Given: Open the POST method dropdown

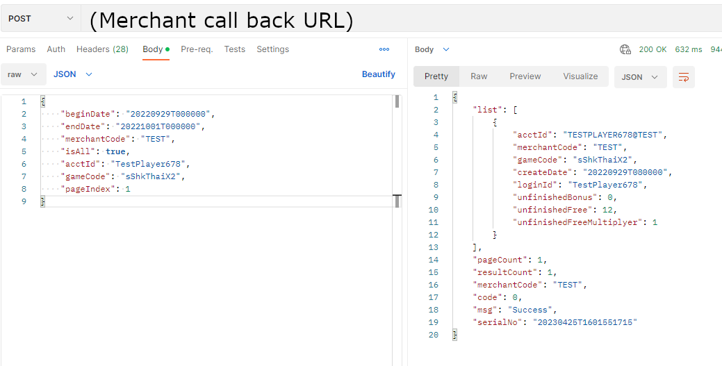Looking at the screenshot, I should pyautogui.click(x=40, y=19).
